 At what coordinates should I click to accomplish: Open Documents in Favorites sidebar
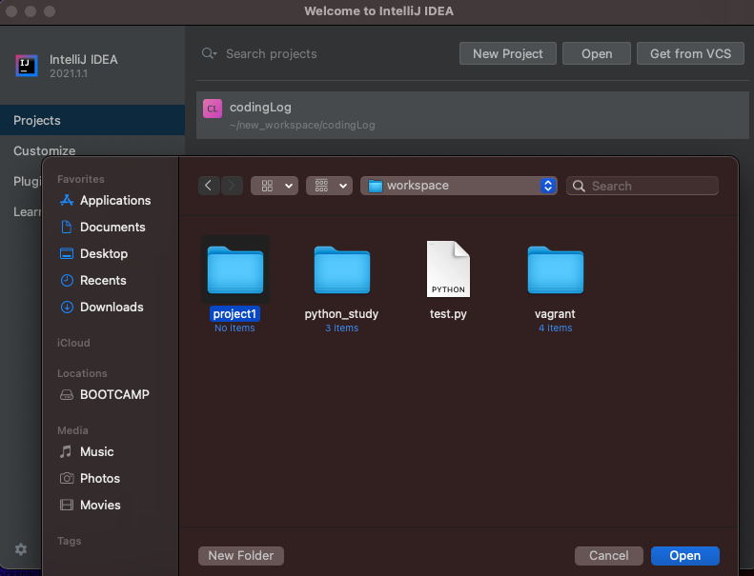point(103,227)
